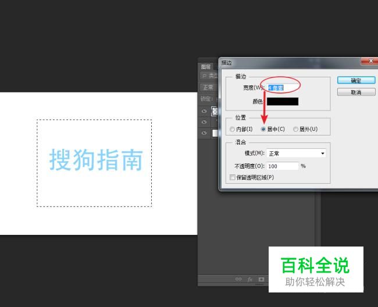Viewport: 378px width, 307px height.
Task: Open the fx layer style icon
Action: (249, 279)
